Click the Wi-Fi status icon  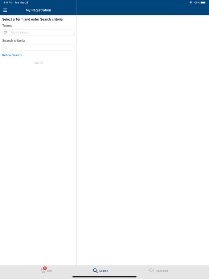[191, 3]
